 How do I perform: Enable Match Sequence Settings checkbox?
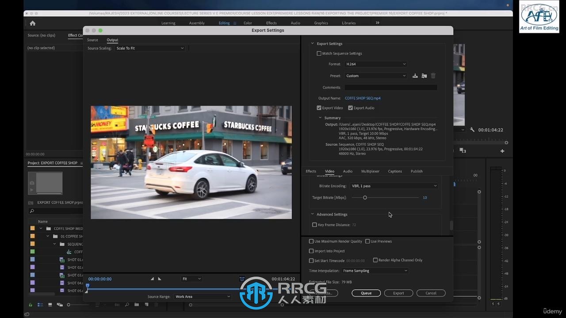click(x=319, y=53)
